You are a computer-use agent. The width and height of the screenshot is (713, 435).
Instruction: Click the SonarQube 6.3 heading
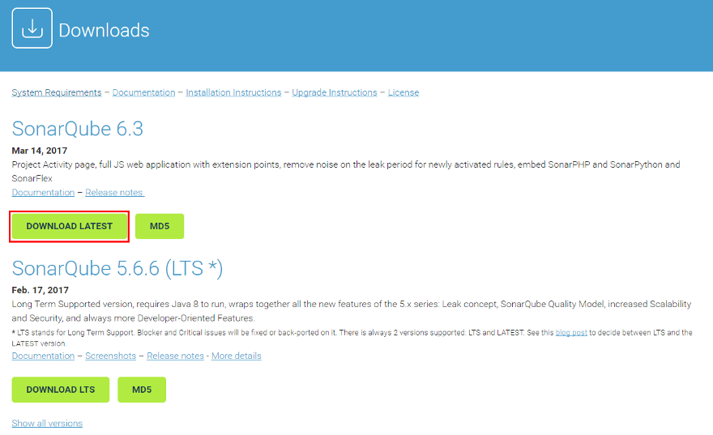tap(77, 129)
